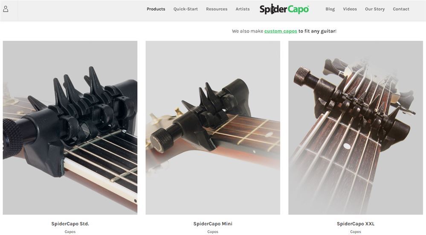
Task: Select the SpiderCapo Mini title link
Action: tap(213, 223)
